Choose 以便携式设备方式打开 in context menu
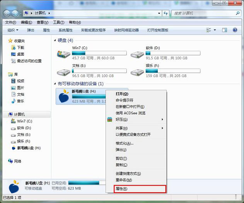The image size is (244, 203). pos(136,134)
